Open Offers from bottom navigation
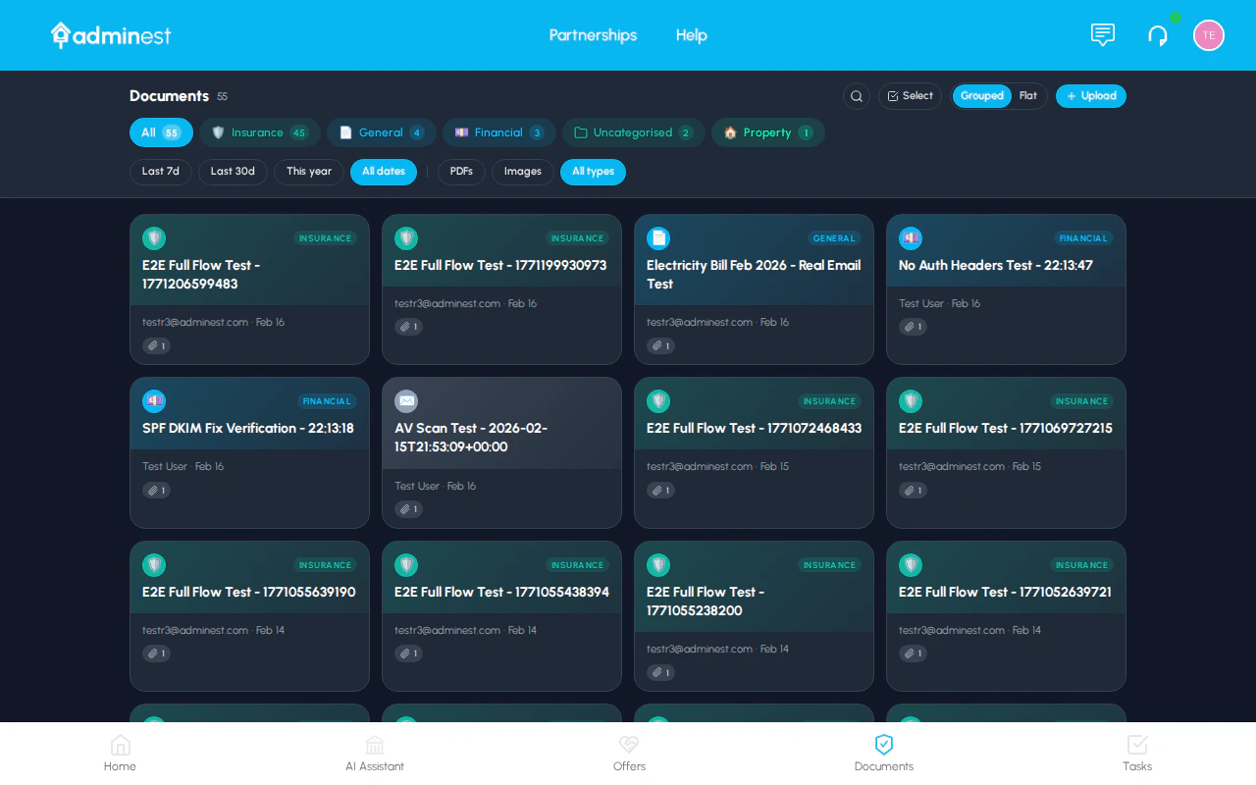The width and height of the screenshot is (1256, 785). 629,754
